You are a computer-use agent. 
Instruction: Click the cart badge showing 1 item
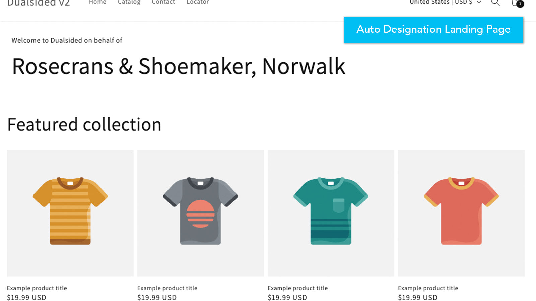point(520,4)
